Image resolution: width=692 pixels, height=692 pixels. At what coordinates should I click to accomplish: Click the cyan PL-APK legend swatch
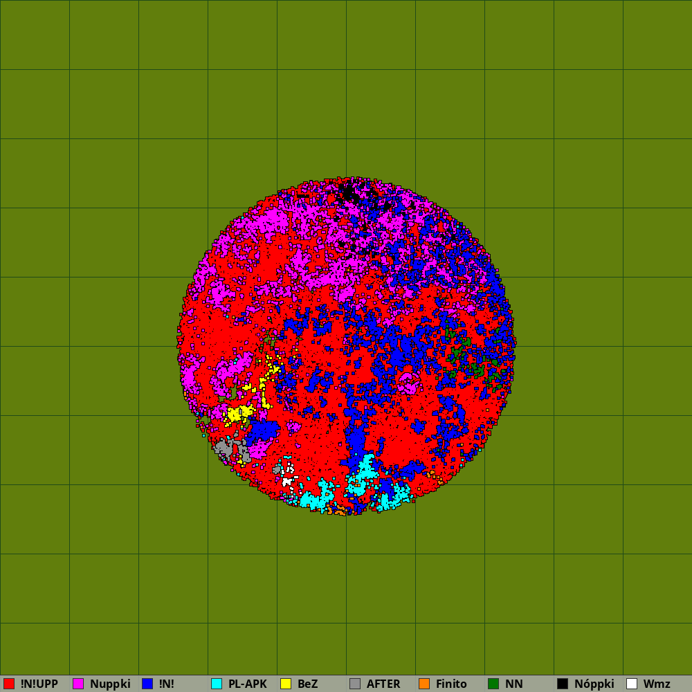click(x=217, y=684)
